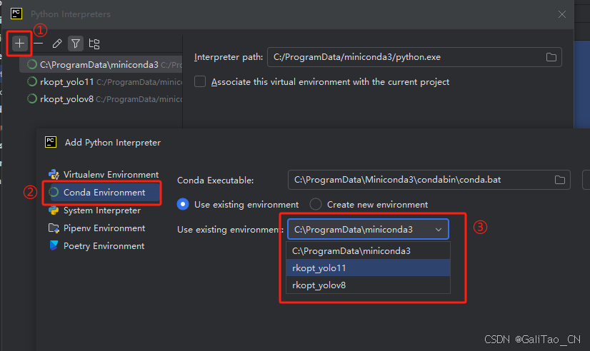Screen dimensions: 590x351
Task: Select Use existing environment radio button
Action: 183,205
